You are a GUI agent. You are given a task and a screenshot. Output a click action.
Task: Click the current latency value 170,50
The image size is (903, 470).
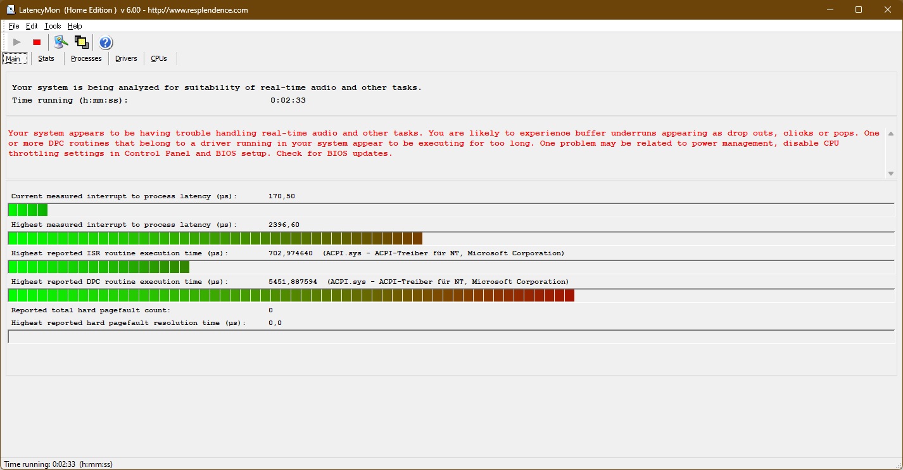click(282, 196)
